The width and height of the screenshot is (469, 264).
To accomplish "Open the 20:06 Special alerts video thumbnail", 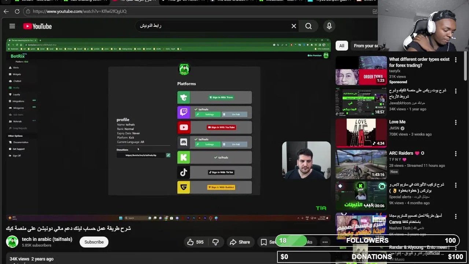I will (361, 195).
